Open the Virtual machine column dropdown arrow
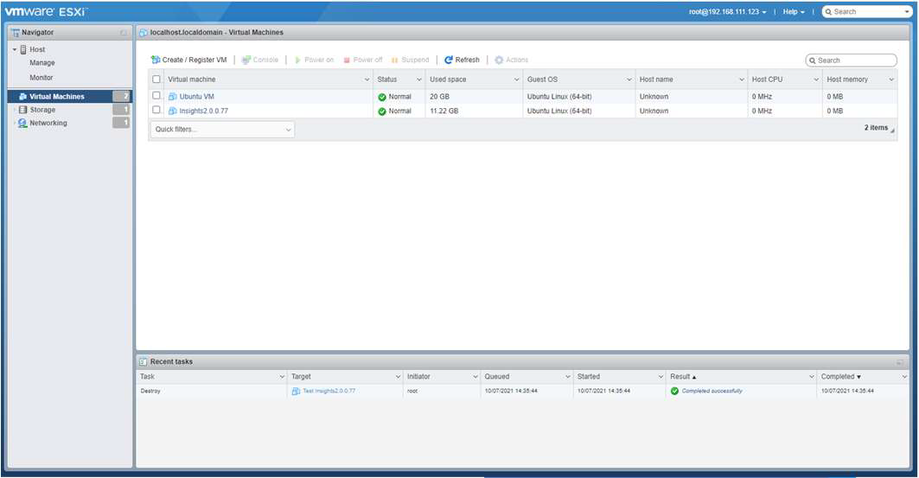 pyautogui.click(x=367, y=80)
